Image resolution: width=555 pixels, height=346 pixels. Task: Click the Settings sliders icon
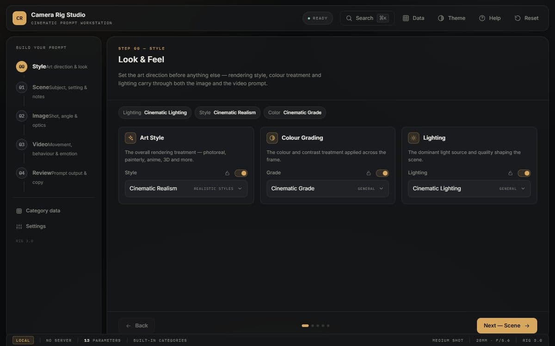tap(19, 227)
